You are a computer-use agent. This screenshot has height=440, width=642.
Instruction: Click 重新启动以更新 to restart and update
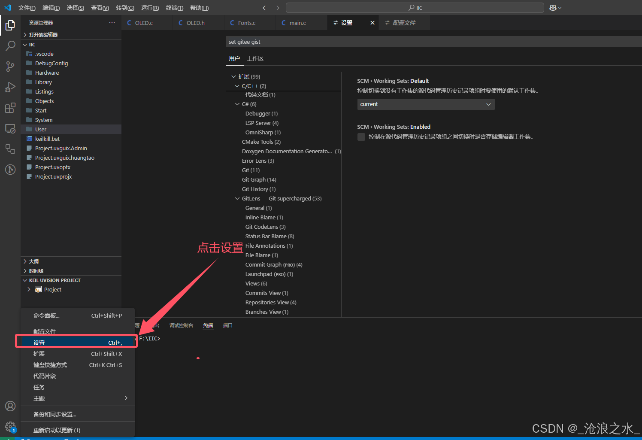(x=56, y=430)
